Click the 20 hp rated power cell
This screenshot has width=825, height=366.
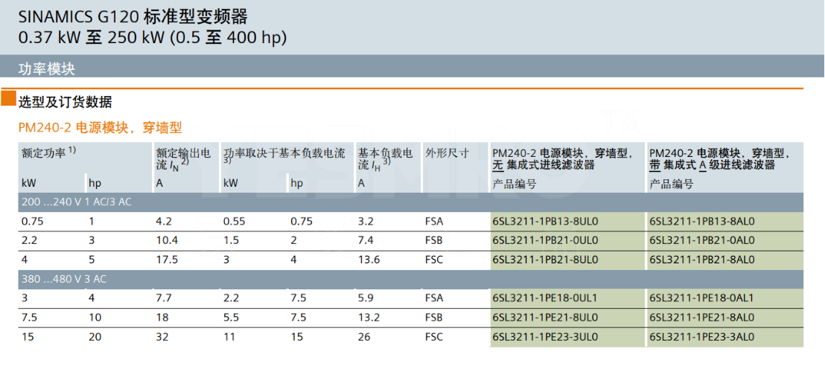tap(95, 336)
